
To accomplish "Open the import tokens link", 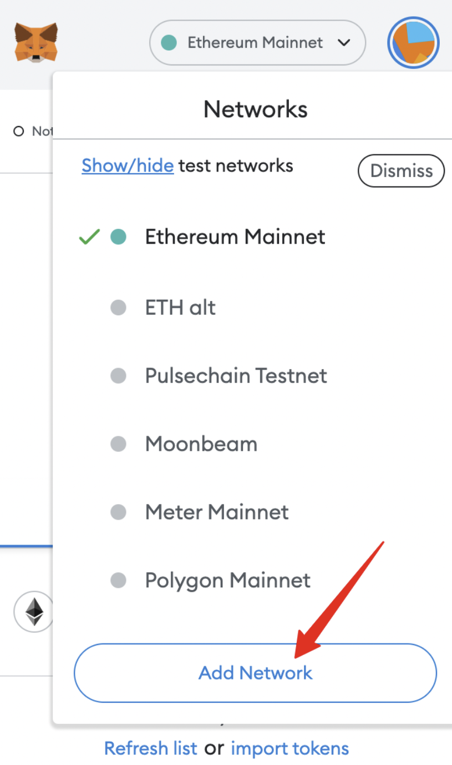I will 290,748.
